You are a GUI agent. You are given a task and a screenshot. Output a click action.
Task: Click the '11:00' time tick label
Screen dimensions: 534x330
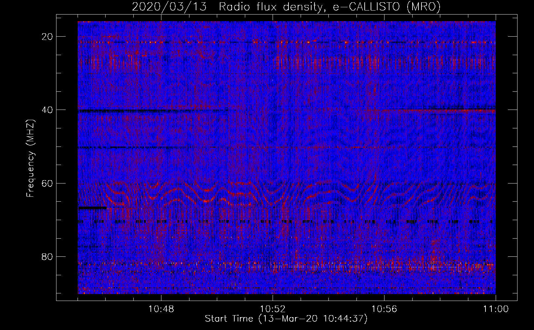pos(496,309)
